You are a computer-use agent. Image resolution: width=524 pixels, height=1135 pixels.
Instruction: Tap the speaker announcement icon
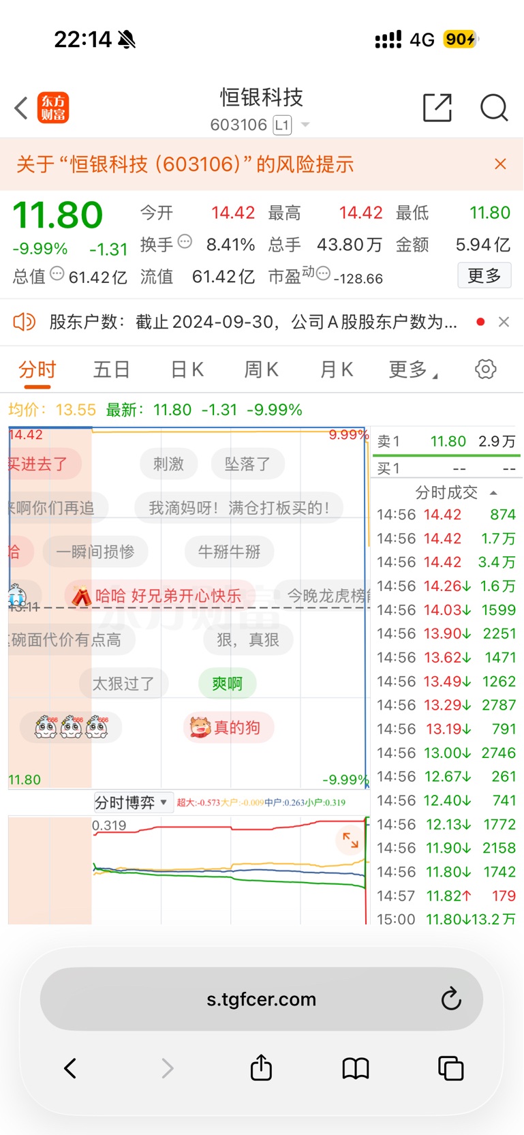pyautogui.click(x=25, y=322)
